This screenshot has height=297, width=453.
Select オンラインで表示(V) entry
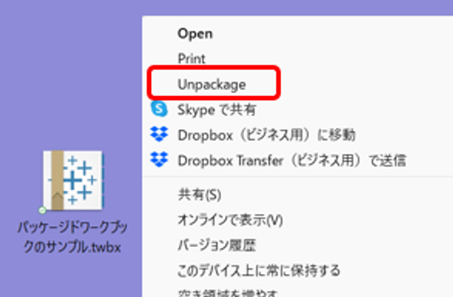(230, 220)
